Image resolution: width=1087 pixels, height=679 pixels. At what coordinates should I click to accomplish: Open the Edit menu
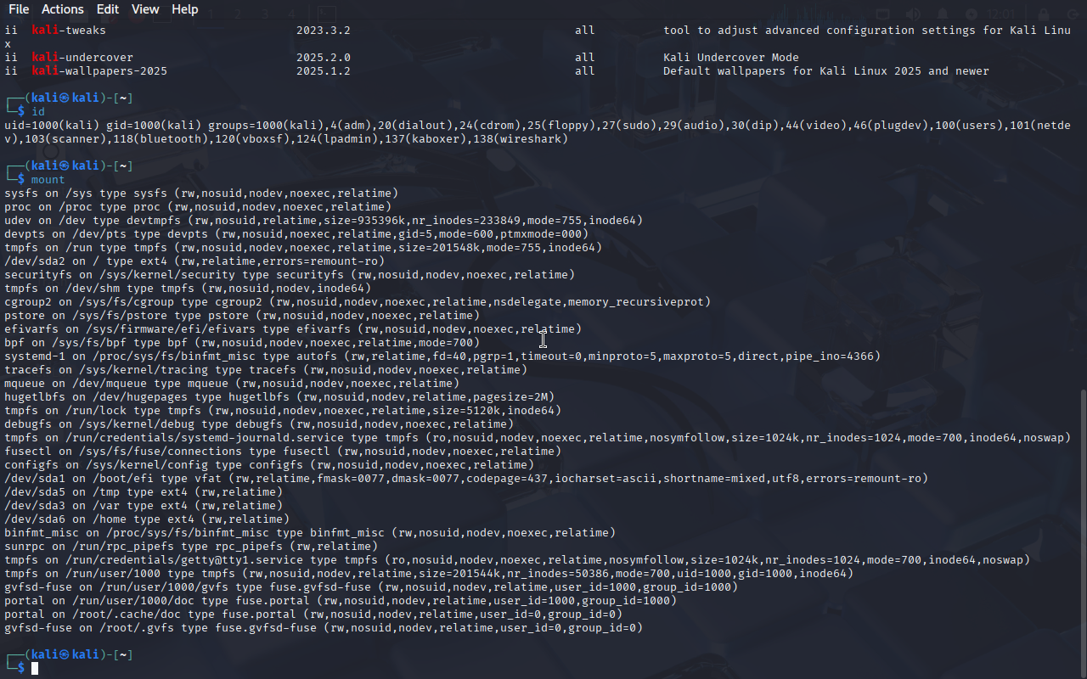(x=108, y=9)
